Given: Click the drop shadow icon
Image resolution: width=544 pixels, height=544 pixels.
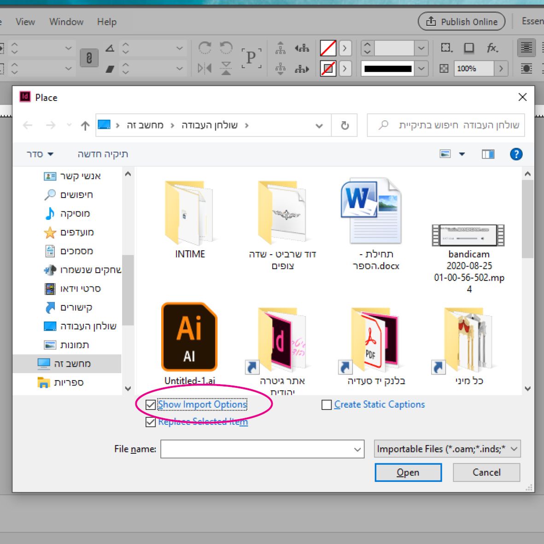Looking at the screenshot, I should click(x=469, y=47).
